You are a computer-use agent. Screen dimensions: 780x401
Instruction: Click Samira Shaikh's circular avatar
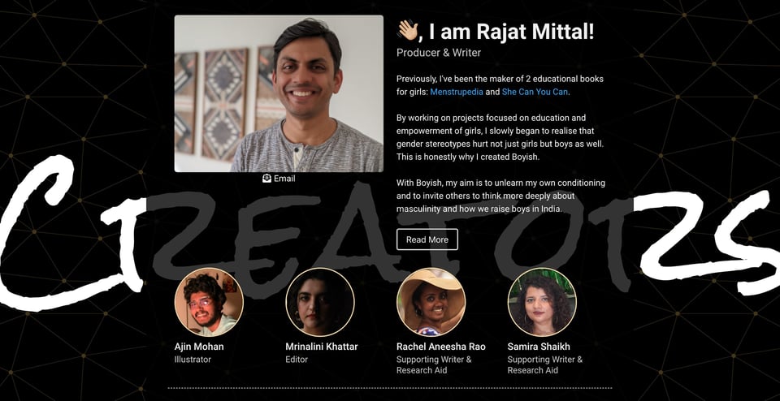542,302
